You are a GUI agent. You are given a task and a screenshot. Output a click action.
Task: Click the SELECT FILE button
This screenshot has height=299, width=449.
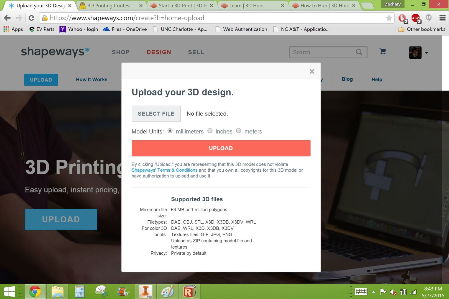click(x=156, y=114)
